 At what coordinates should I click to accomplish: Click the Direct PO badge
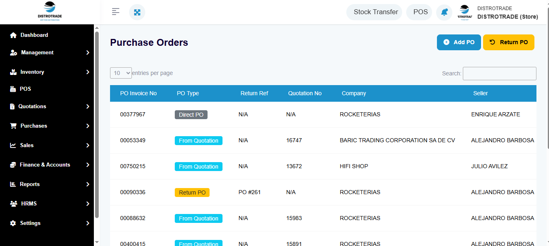tap(191, 115)
